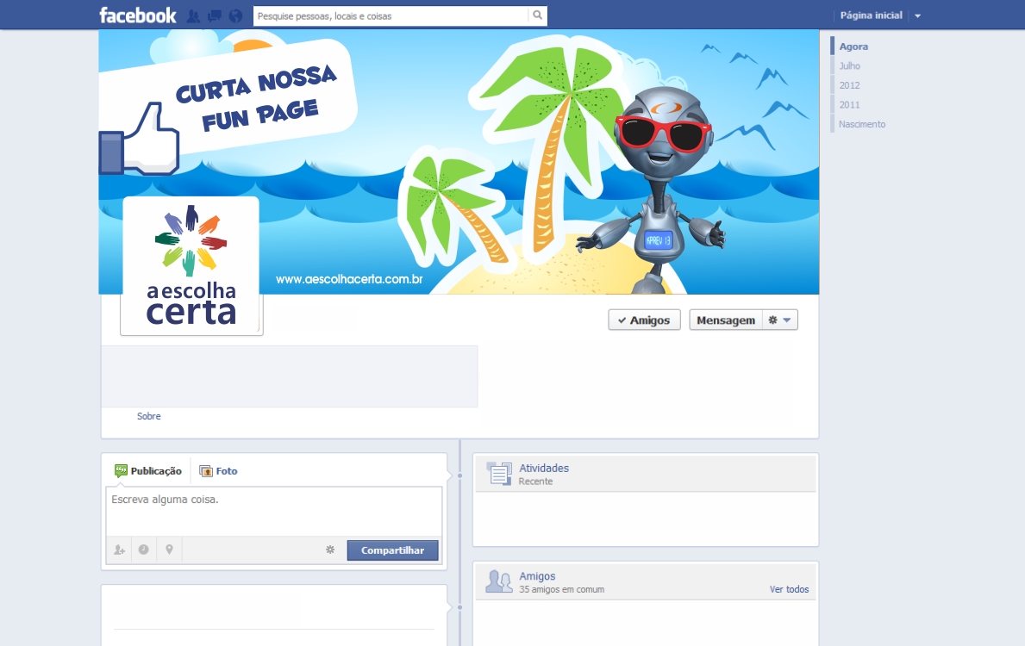Click the Compartilhar button
Image resolution: width=1025 pixels, height=646 pixels.
point(393,550)
